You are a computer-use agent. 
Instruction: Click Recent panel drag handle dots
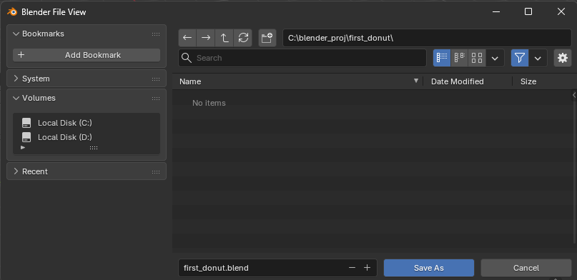click(x=156, y=172)
